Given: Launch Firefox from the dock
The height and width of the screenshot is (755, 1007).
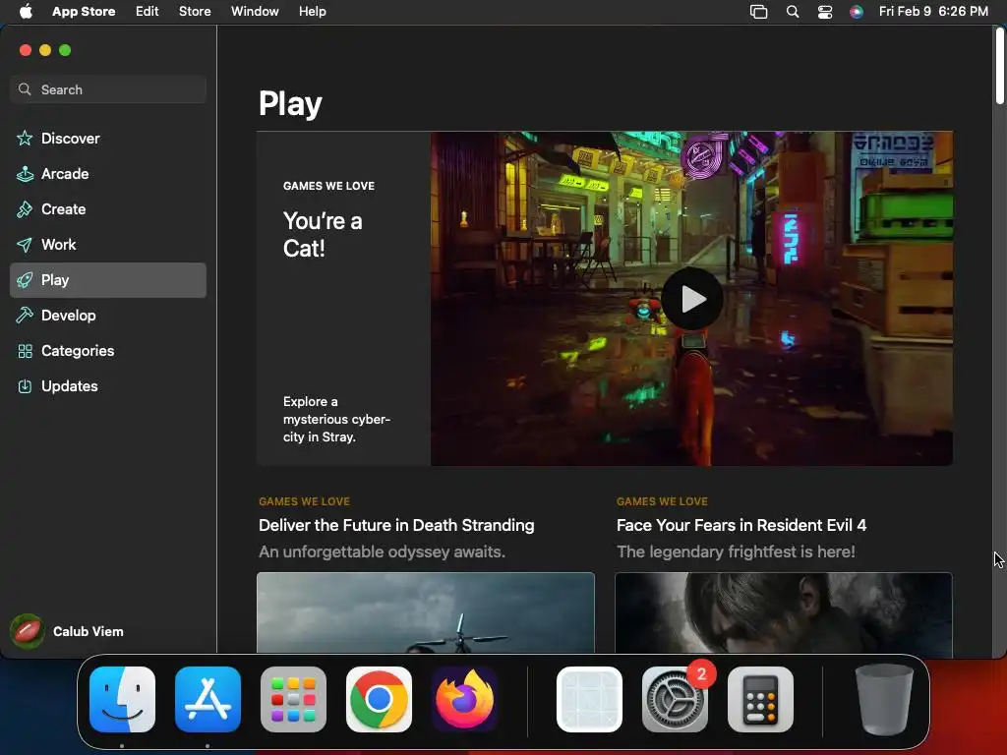Looking at the screenshot, I should pos(464,699).
